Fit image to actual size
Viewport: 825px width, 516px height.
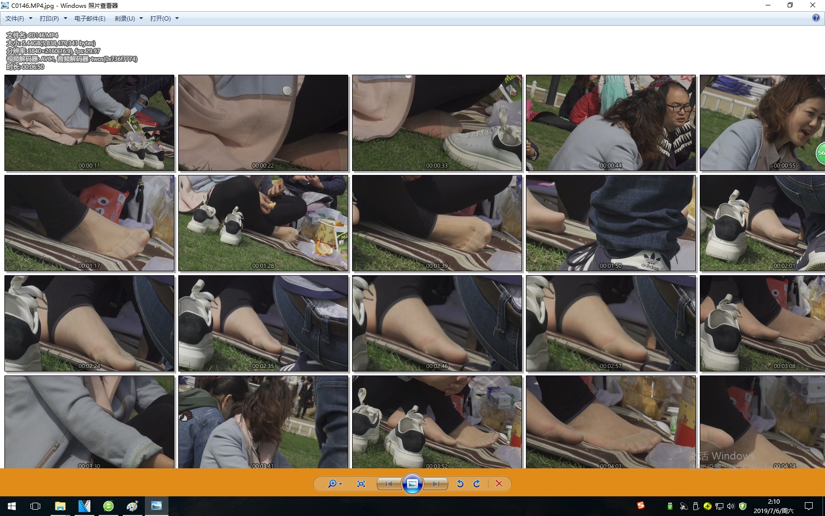361,484
